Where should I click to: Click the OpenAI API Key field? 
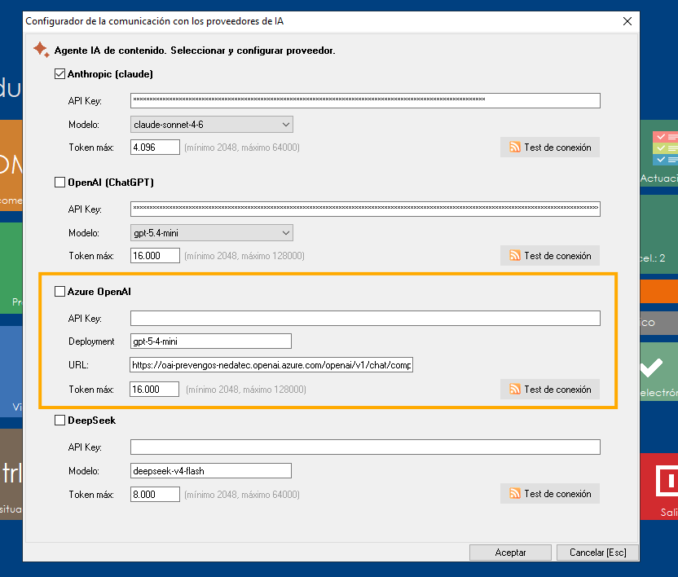[365, 209]
